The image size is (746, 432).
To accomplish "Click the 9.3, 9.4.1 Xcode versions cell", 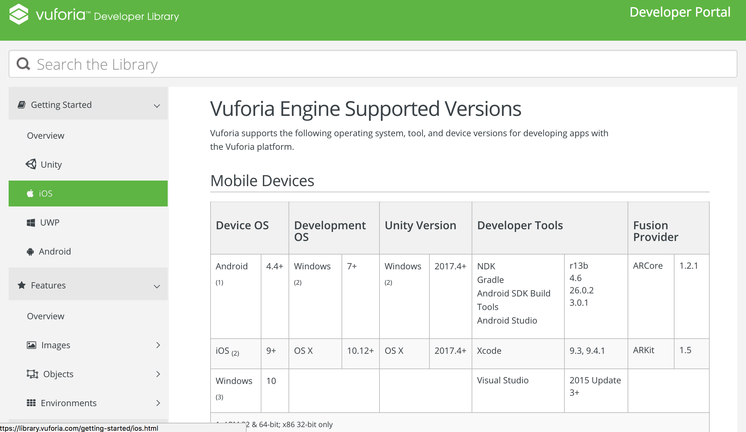I will (x=596, y=354).
